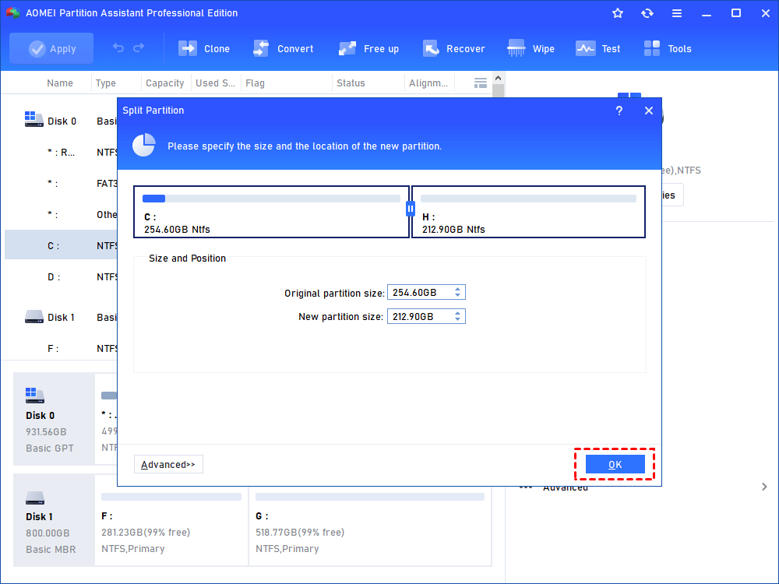Click the OK button in Split Partition
The width and height of the screenshot is (779, 584).
click(x=615, y=464)
